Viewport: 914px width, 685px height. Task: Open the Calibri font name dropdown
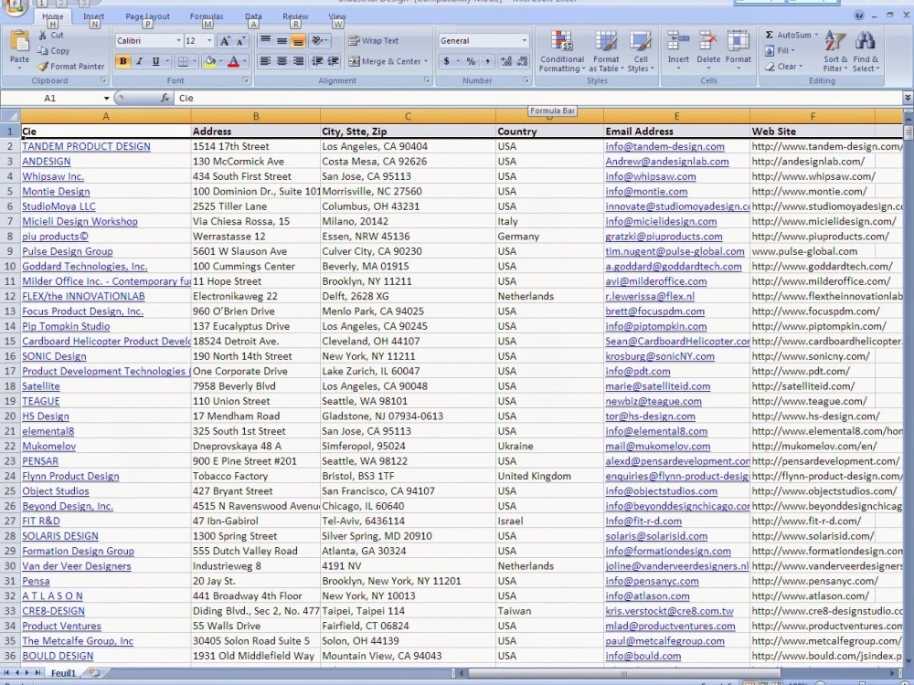coord(178,41)
